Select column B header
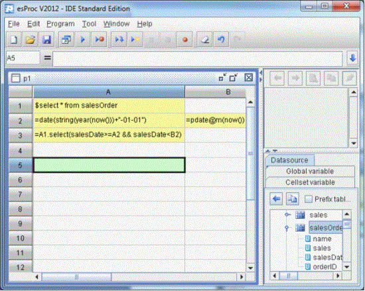Viewport: 365px width, 291px height. pos(215,92)
